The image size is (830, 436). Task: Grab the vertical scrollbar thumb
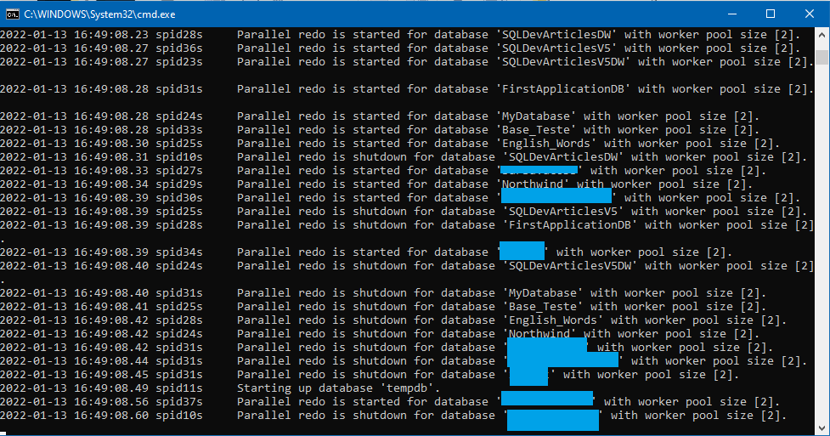822,57
